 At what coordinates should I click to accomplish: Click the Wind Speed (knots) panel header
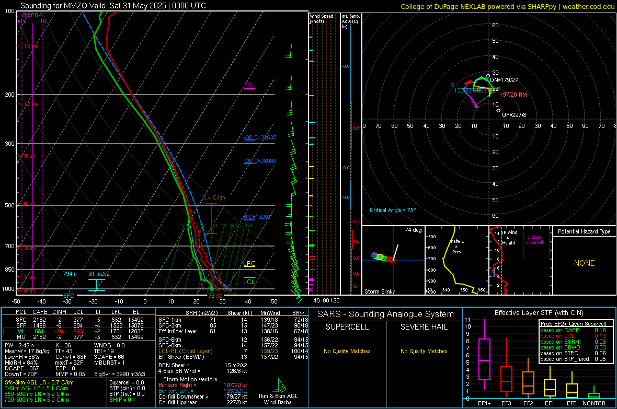pyautogui.click(x=321, y=18)
